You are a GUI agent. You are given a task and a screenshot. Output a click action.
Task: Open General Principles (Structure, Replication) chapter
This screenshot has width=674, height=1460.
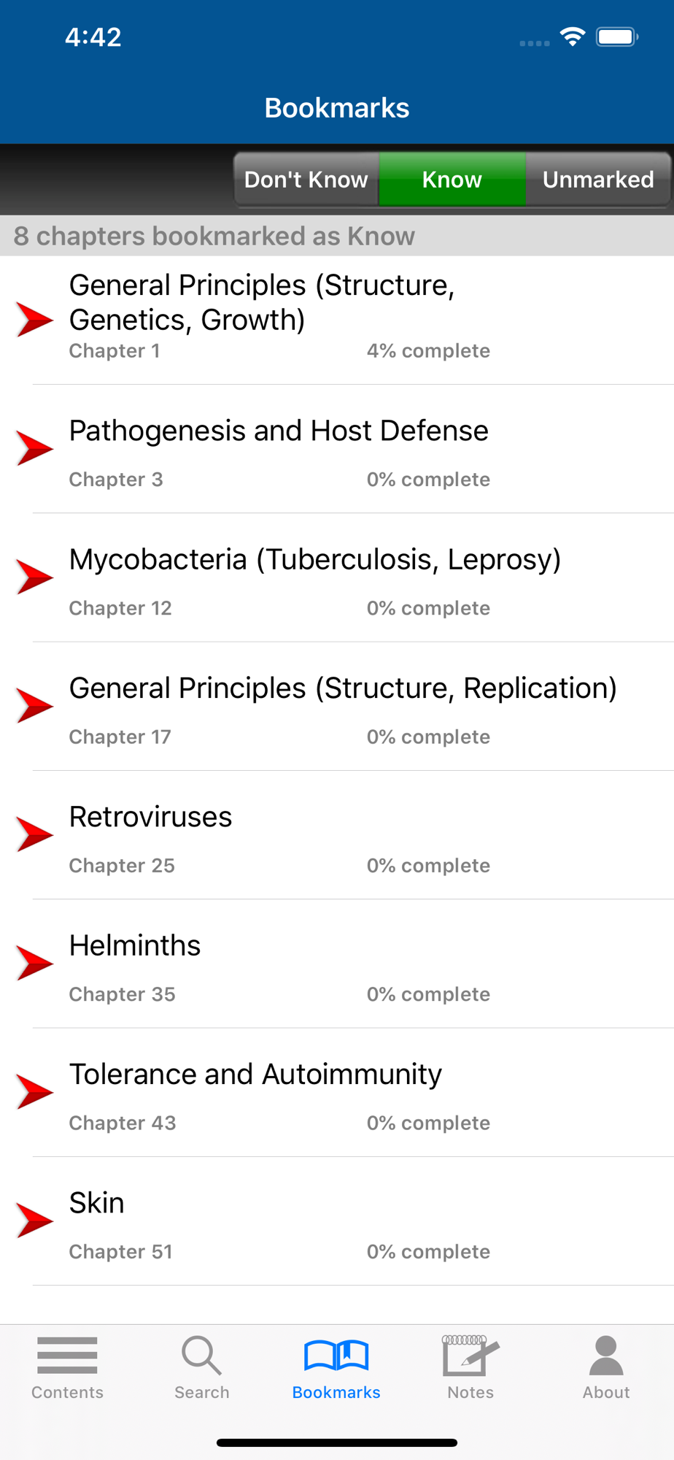[x=337, y=706]
